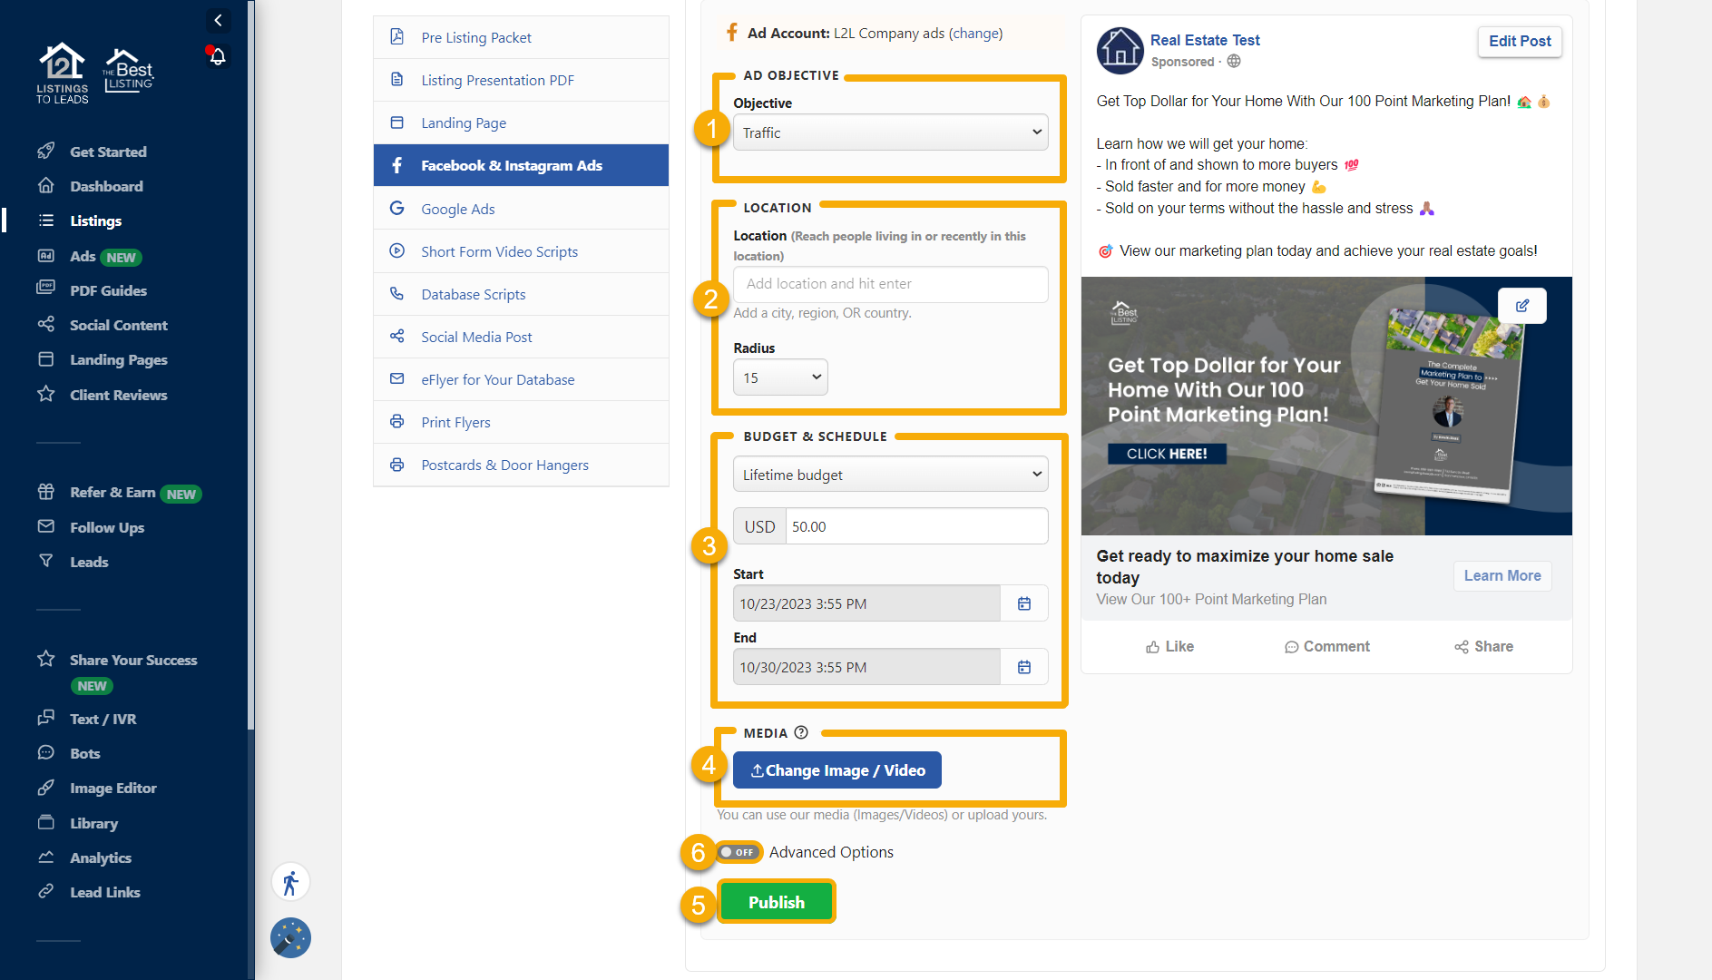Select the Google Ads option
The height and width of the screenshot is (980, 1712).
(x=457, y=209)
